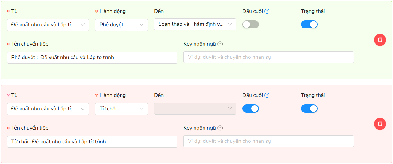The width and height of the screenshot is (393, 164).
Task: Focus the Tên chuyển tiếp field with Phê duyệt text
Action: 92,58
